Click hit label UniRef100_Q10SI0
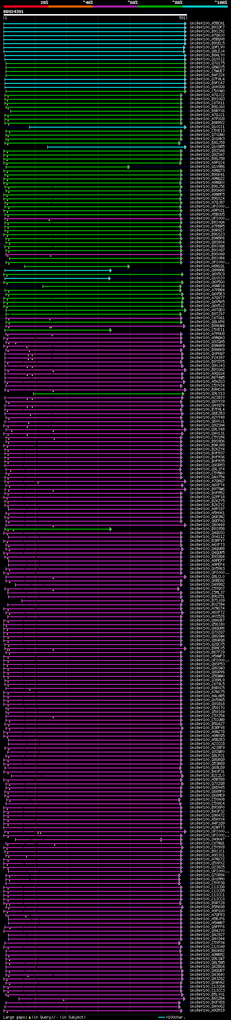Viewport: 231px width, 1020px height. coord(207,278)
